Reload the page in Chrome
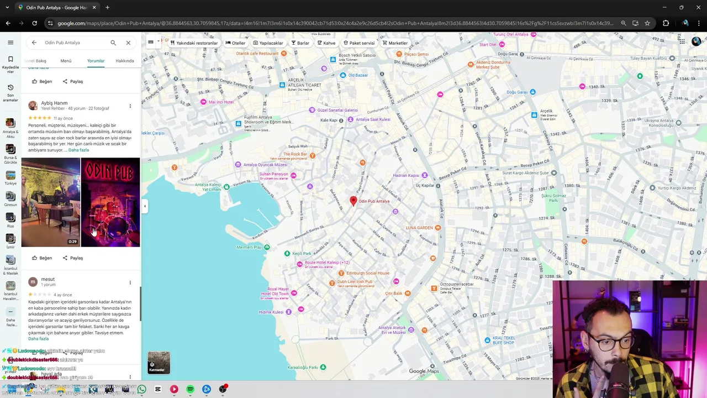 (x=34, y=23)
